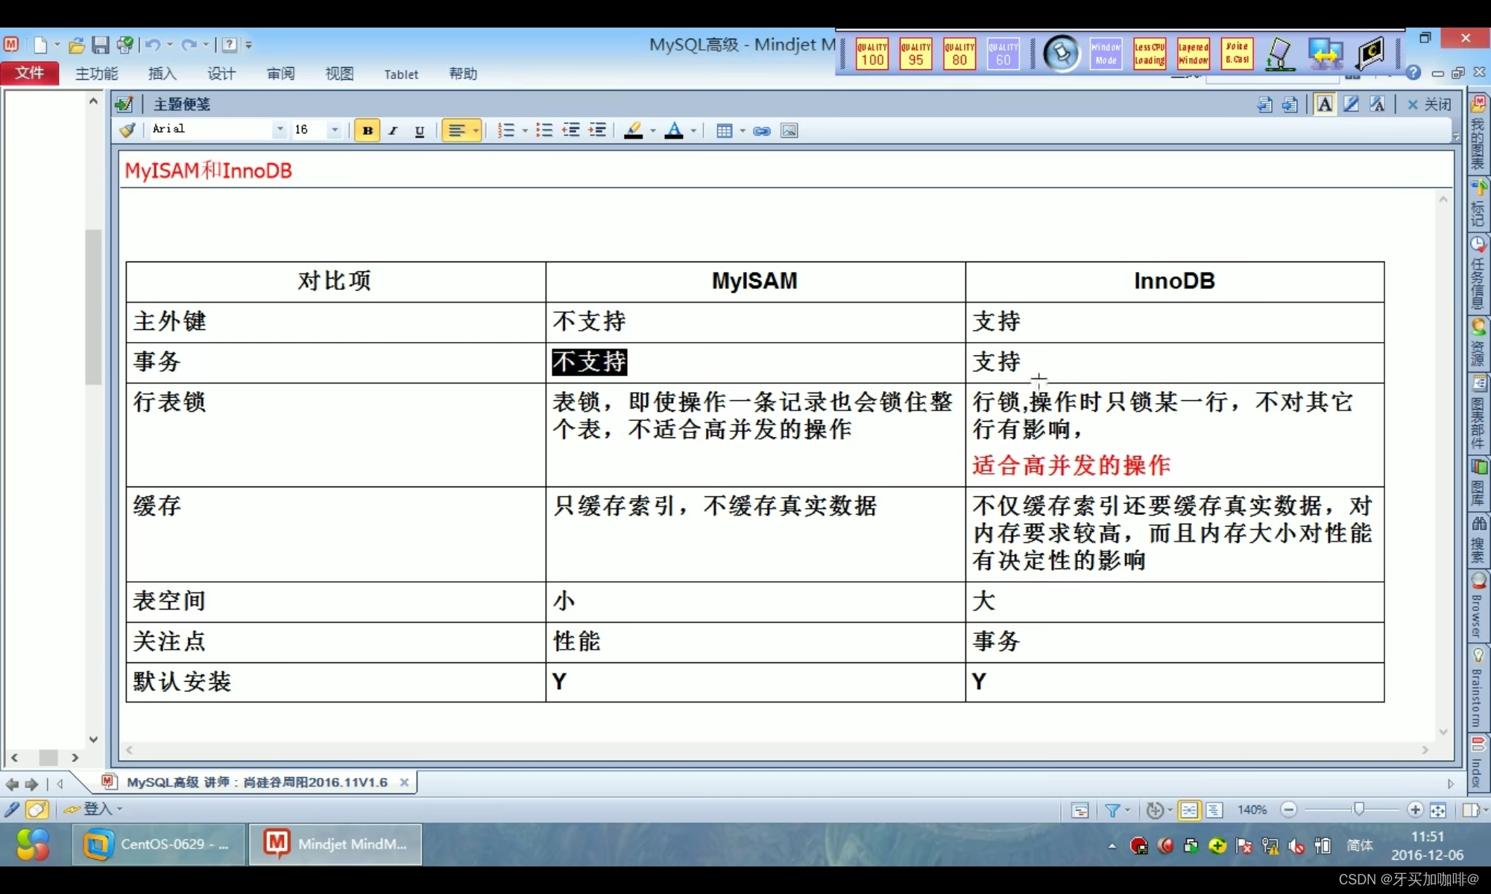
Task: Click the insert image icon
Action: (x=789, y=131)
